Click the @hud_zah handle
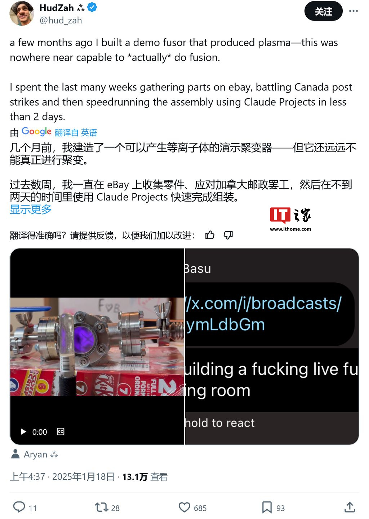 [x=61, y=20]
